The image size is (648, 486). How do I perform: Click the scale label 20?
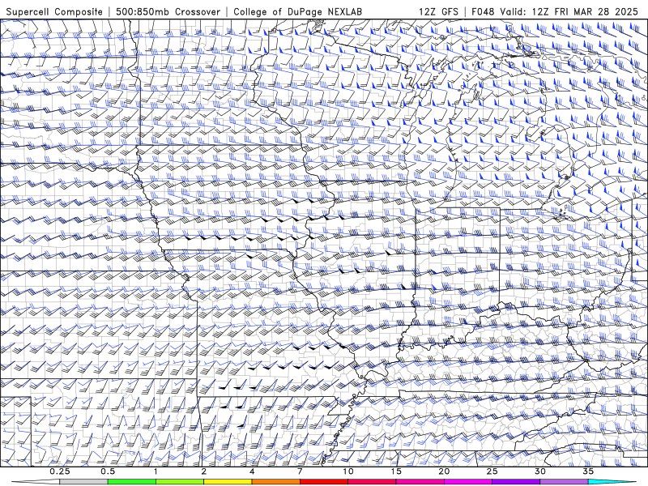(x=444, y=471)
